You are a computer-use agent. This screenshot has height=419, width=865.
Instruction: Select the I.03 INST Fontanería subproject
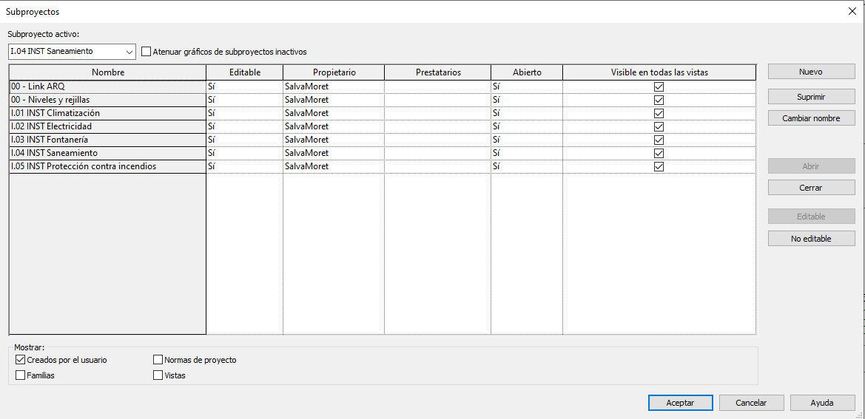click(x=107, y=140)
